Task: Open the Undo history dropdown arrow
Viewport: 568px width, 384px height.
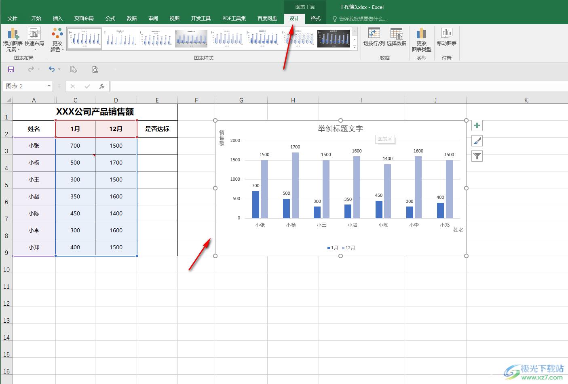Action: [59, 69]
